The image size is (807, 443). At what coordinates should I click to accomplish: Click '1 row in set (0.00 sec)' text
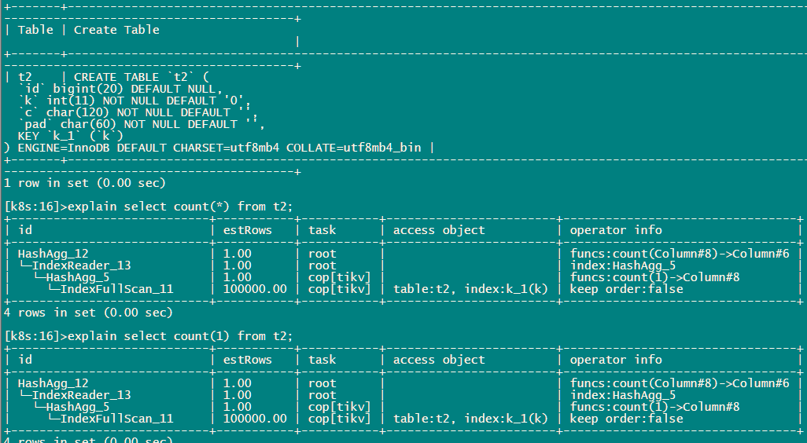point(85,183)
